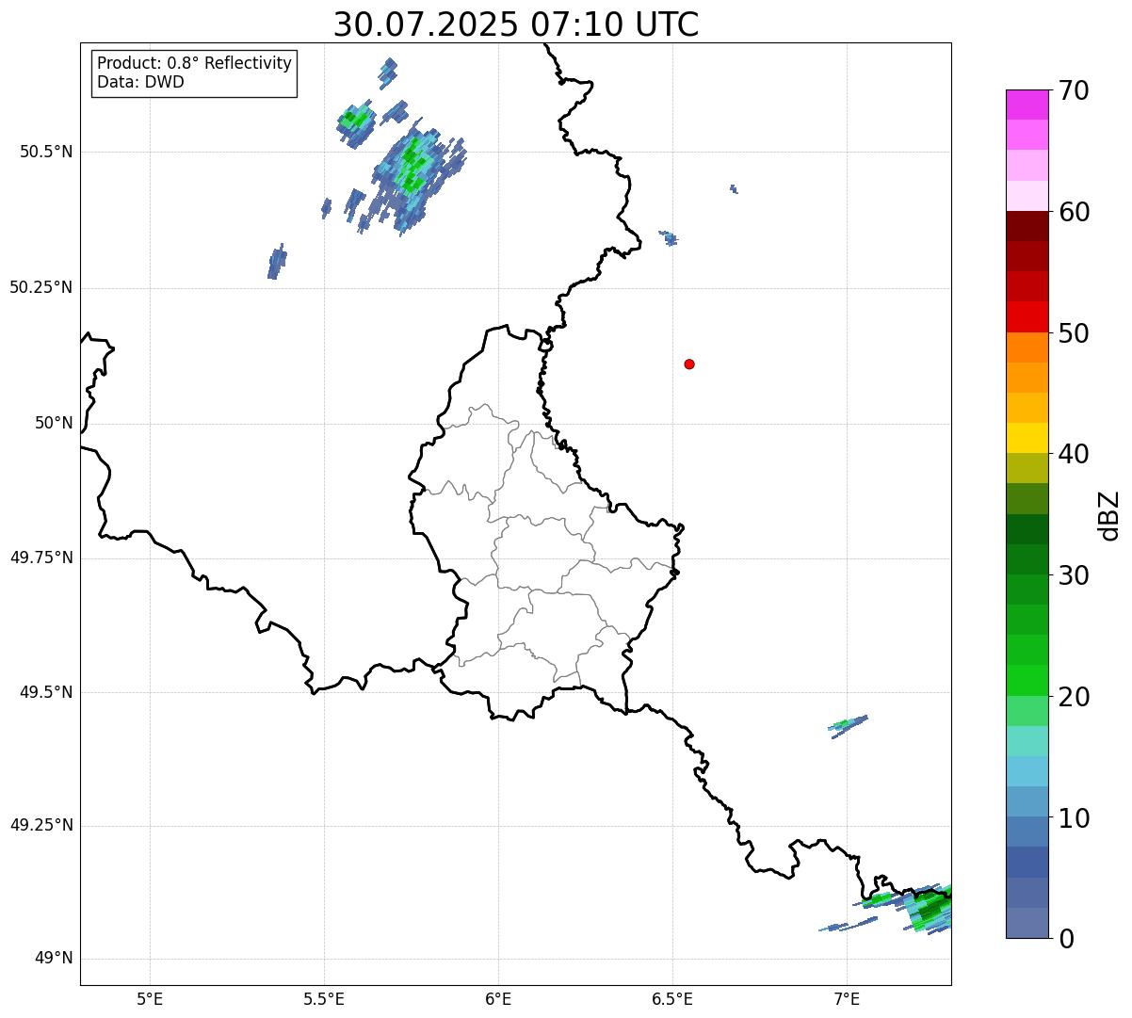Pick the bright green colorbar segment above 20
This screenshot has height=1018, width=1132.
pos(1027,680)
